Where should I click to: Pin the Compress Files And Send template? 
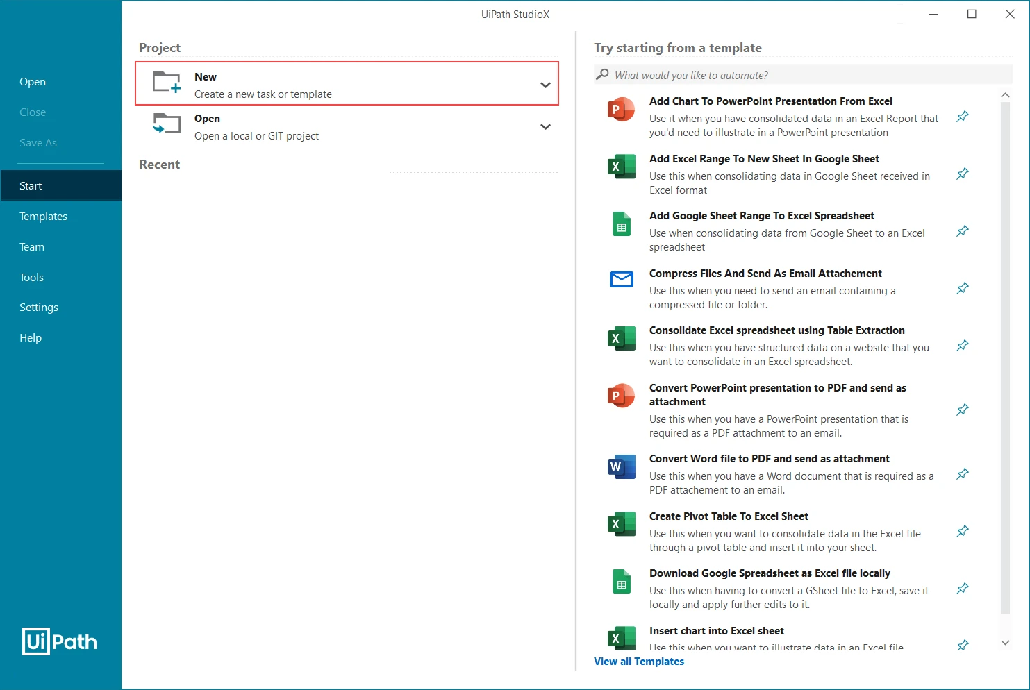(x=963, y=288)
